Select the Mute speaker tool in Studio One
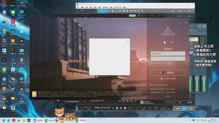The height and width of the screenshot is (123, 219). 127,11
